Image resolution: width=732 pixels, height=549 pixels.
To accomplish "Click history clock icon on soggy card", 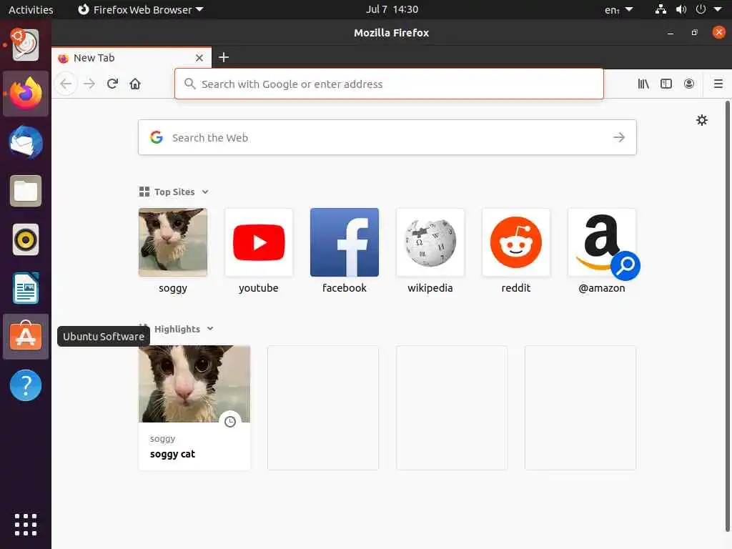I will pyautogui.click(x=230, y=422).
